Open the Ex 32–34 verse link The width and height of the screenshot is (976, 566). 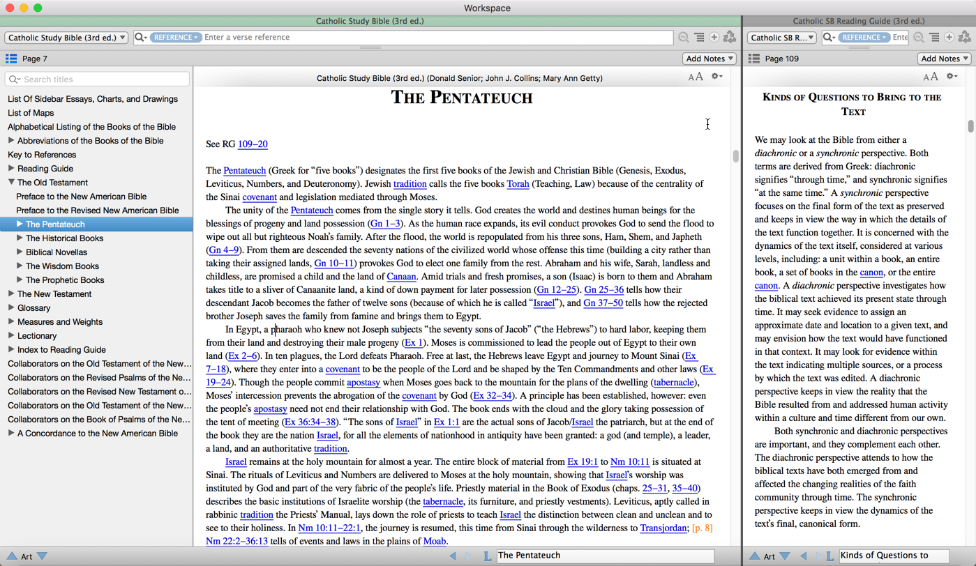click(x=493, y=396)
